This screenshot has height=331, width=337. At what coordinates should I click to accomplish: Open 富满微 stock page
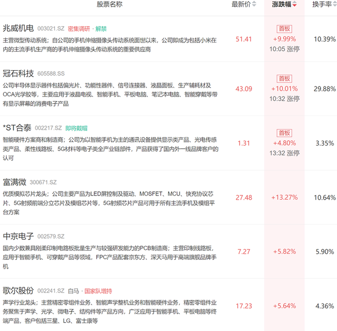click(14, 182)
